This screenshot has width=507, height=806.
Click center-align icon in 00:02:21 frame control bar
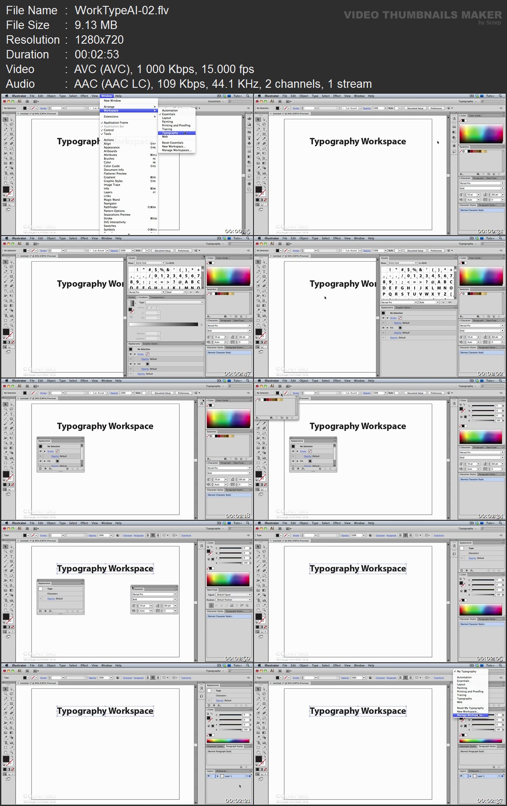pos(152,677)
